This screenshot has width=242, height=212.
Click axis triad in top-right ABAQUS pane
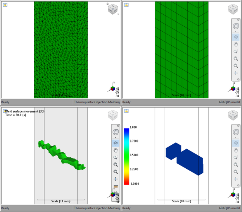[x=233, y=88]
